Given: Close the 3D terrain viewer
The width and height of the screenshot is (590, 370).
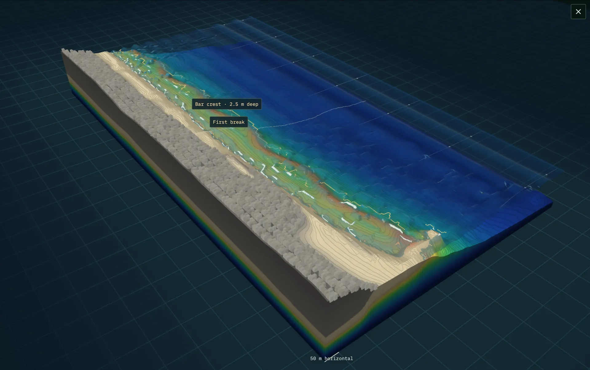Looking at the screenshot, I should click(578, 12).
